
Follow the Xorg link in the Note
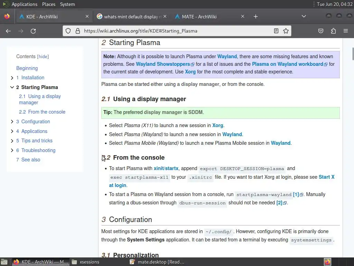(190, 72)
